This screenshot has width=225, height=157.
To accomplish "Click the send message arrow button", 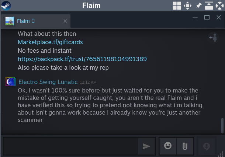I will pyautogui.click(x=146, y=146).
